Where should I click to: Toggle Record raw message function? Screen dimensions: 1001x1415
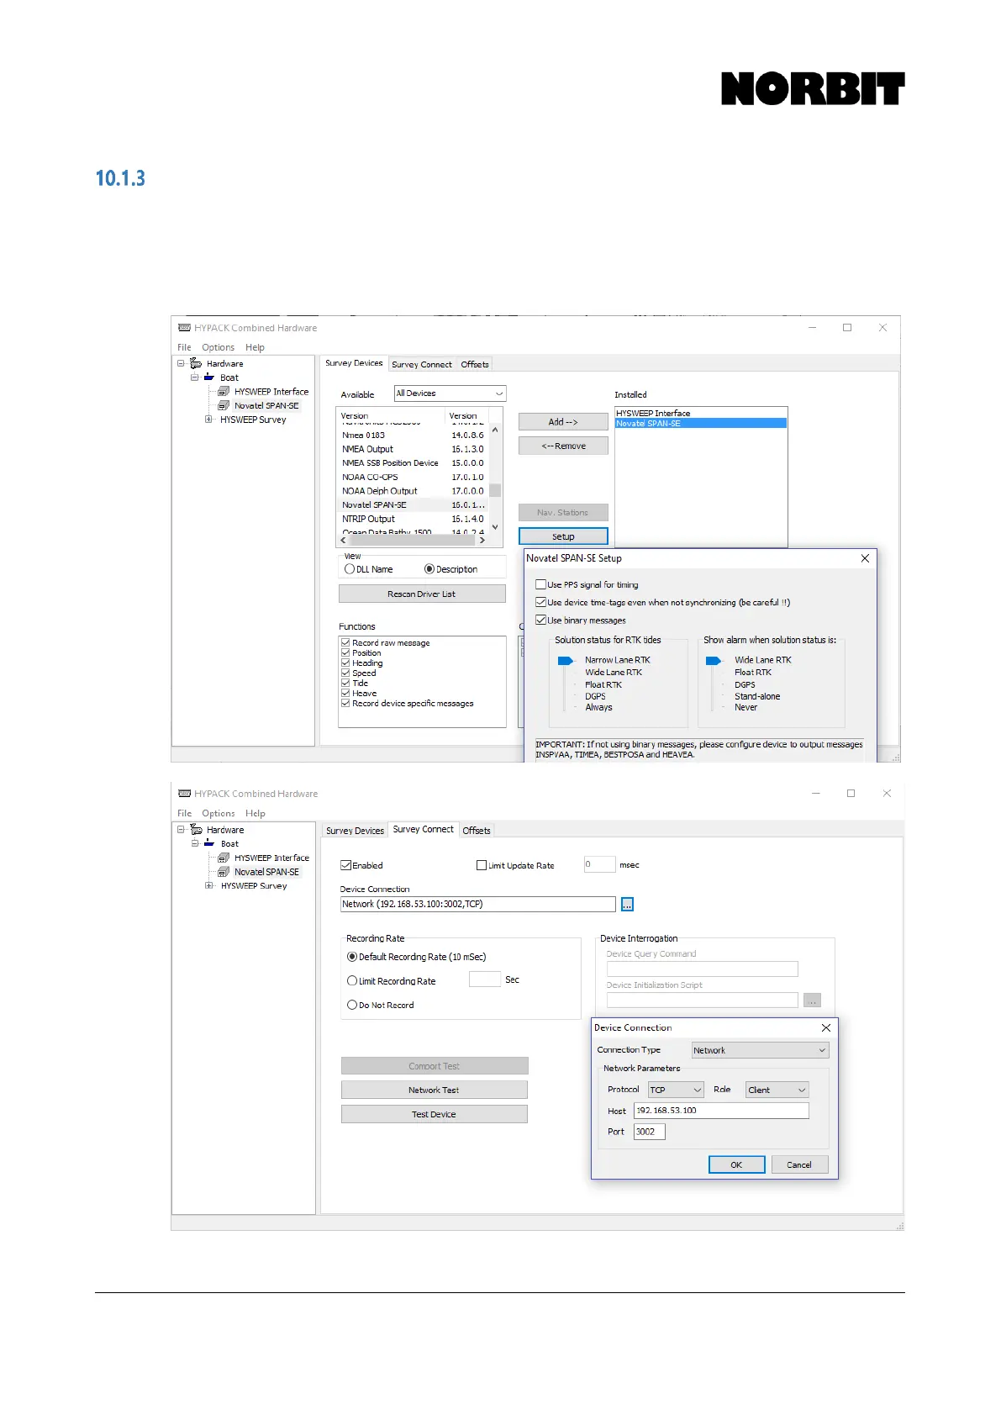(345, 643)
